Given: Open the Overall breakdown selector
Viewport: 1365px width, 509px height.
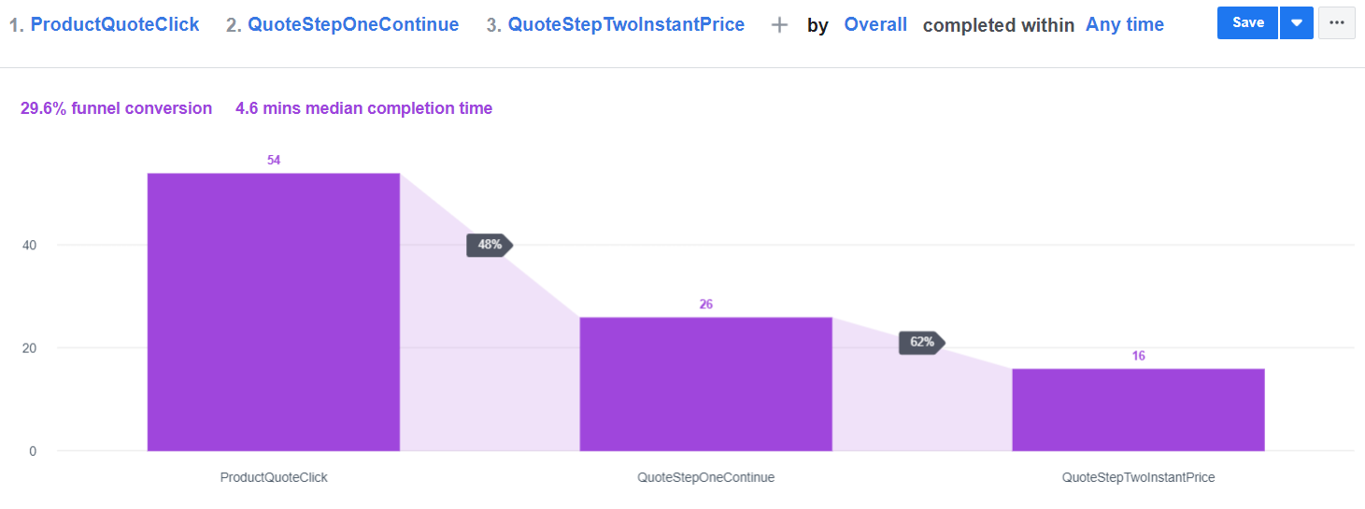Looking at the screenshot, I should [875, 25].
